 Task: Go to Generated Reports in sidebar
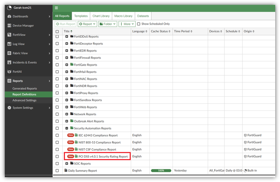tap(25, 88)
